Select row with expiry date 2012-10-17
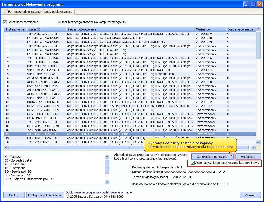Screen dimensions: 264x202 click(x=130, y=106)
